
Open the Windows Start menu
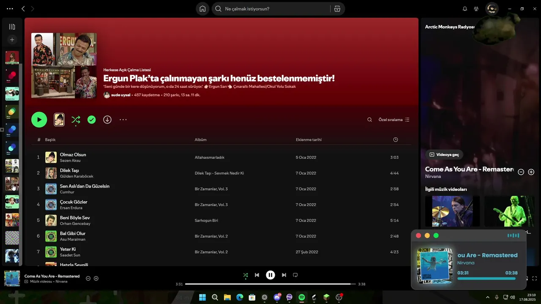[202, 297]
